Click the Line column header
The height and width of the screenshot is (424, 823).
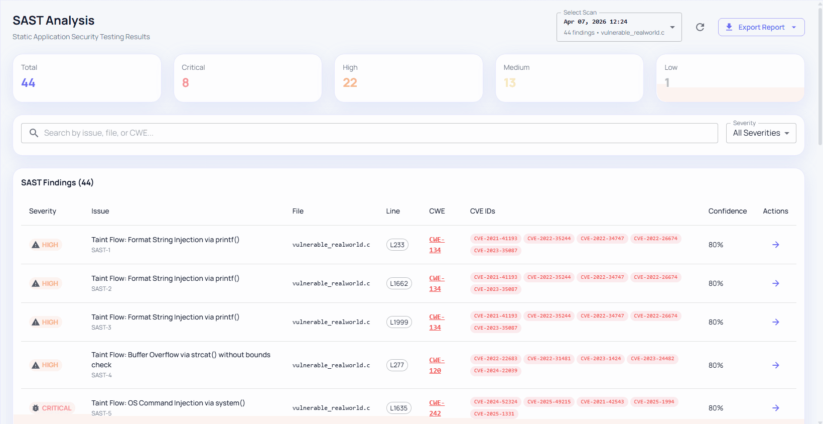pyautogui.click(x=393, y=211)
